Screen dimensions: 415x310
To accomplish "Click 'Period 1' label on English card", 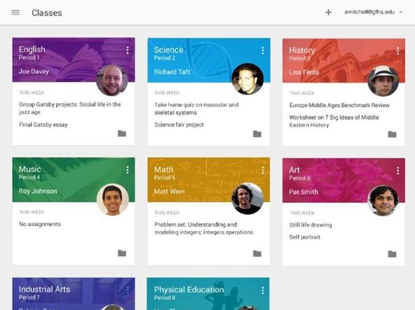I will click(x=29, y=57).
